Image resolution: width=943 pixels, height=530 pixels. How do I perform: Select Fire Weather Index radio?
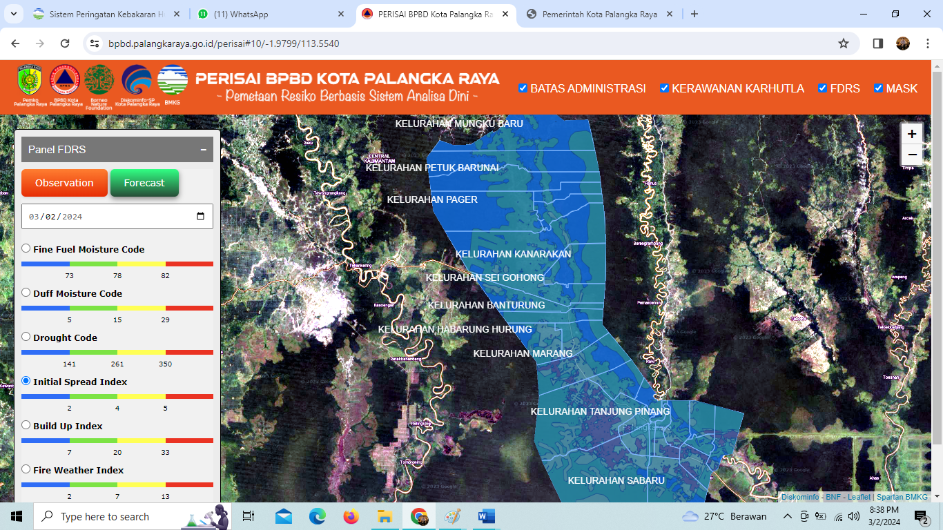click(x=26, y=469)
